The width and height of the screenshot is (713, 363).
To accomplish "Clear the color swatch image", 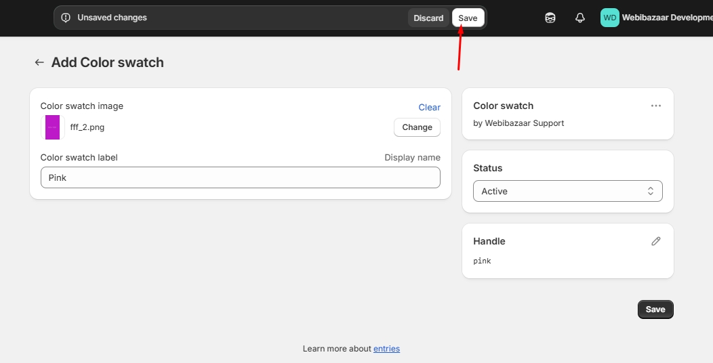I will click(429, 107).
